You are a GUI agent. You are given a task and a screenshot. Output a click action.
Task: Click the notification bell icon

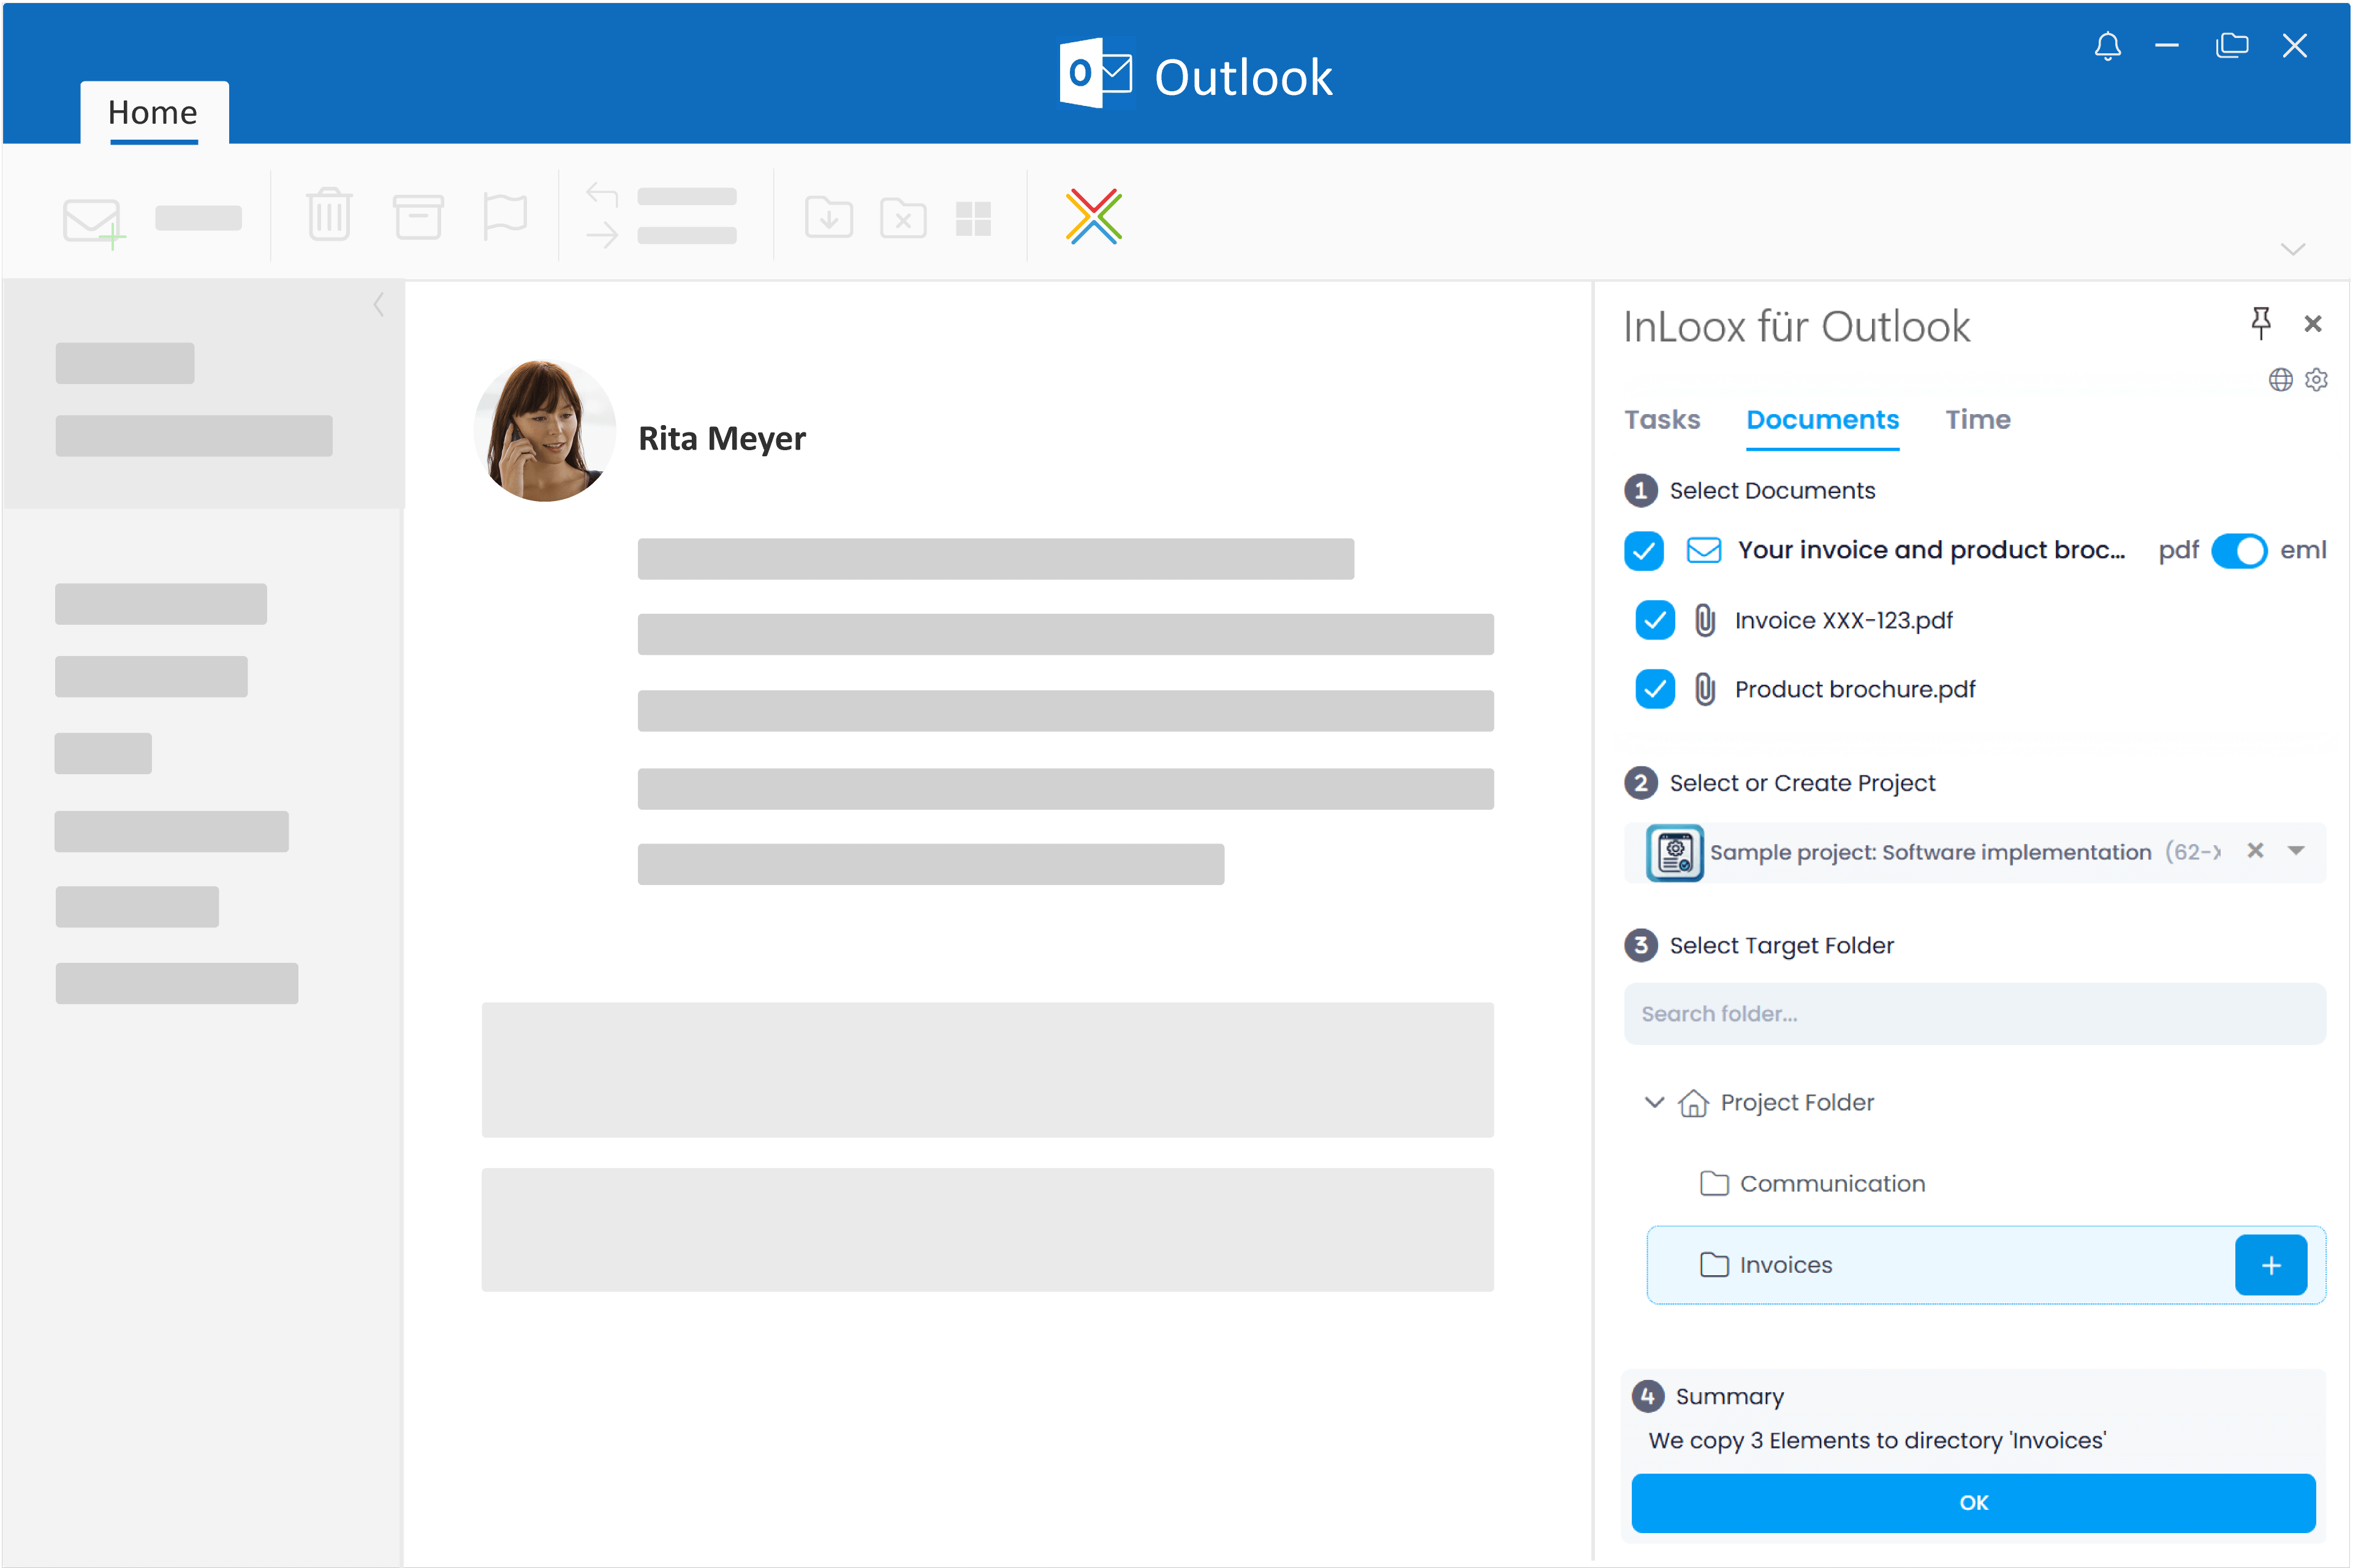click(x=2108, y=46)
